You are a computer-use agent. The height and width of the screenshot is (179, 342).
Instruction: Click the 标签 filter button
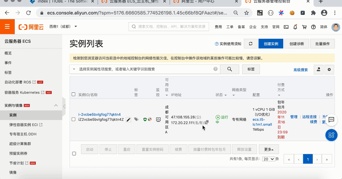pyautogui.click(x=251, y=69)
